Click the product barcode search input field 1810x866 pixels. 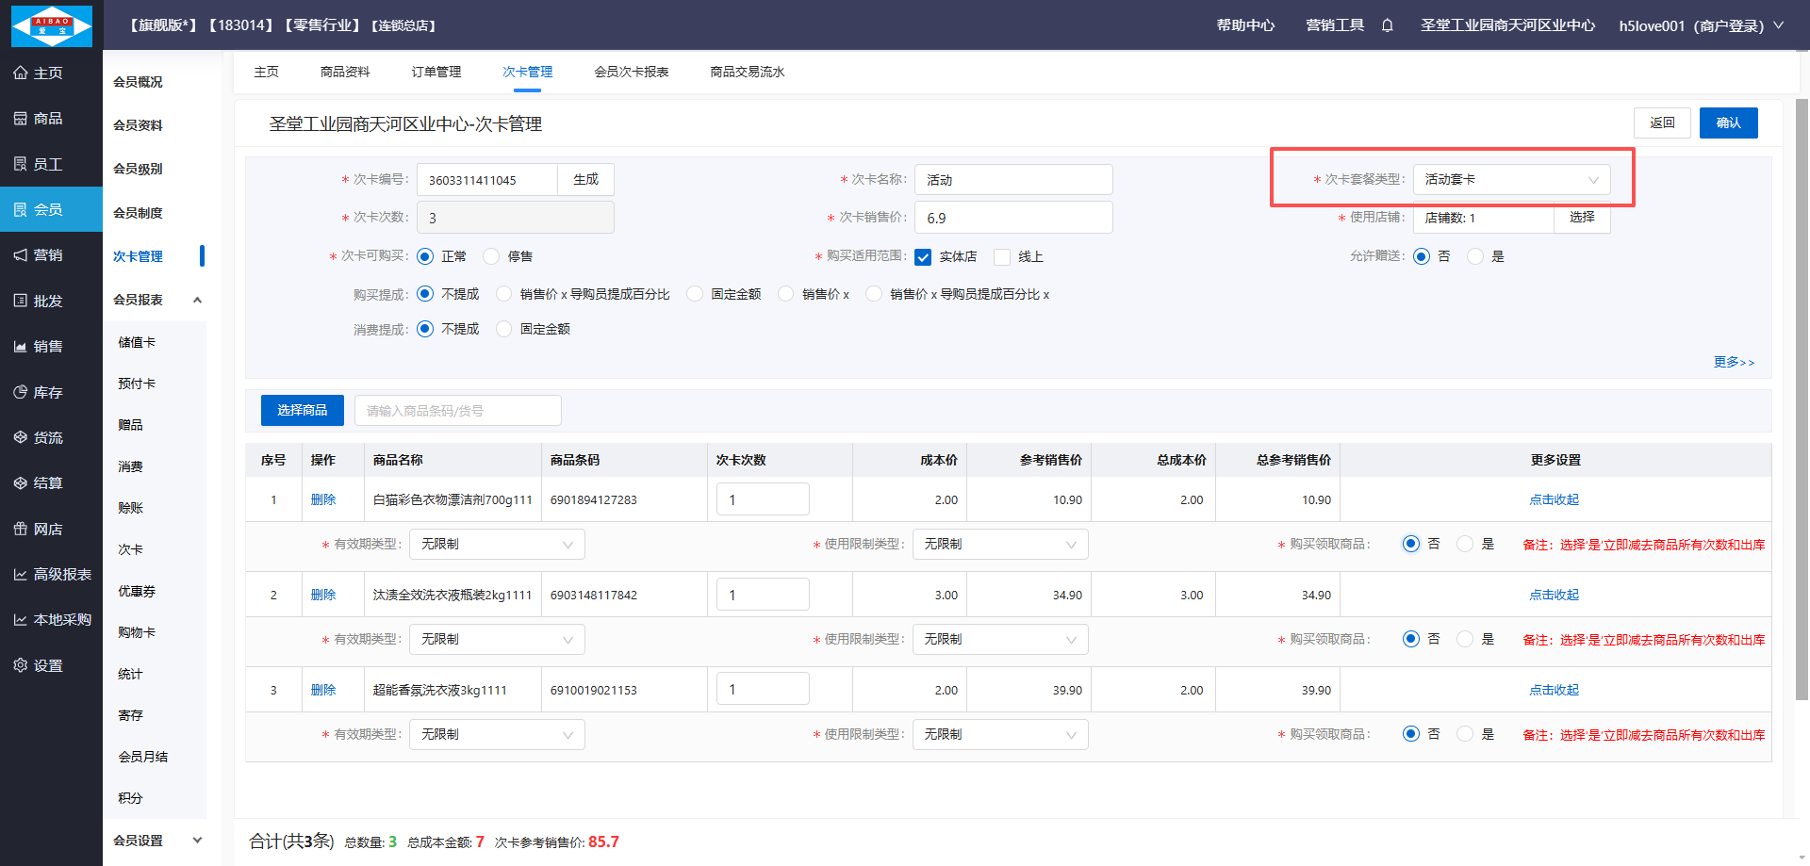(457, 411)
